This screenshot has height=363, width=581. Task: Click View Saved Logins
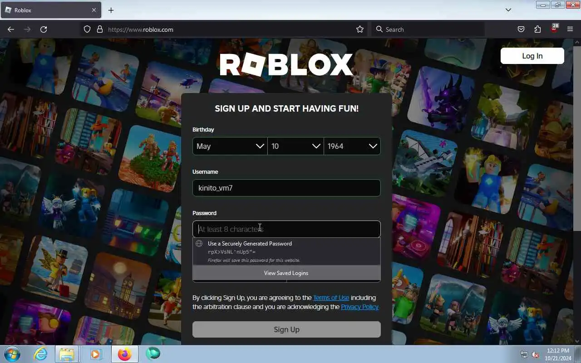286,273
